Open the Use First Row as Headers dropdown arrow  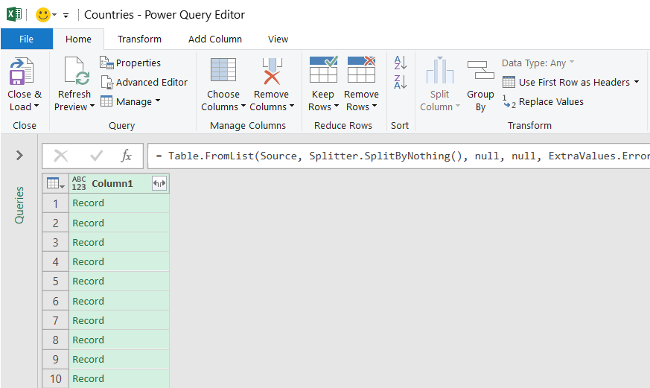[637, 83]
